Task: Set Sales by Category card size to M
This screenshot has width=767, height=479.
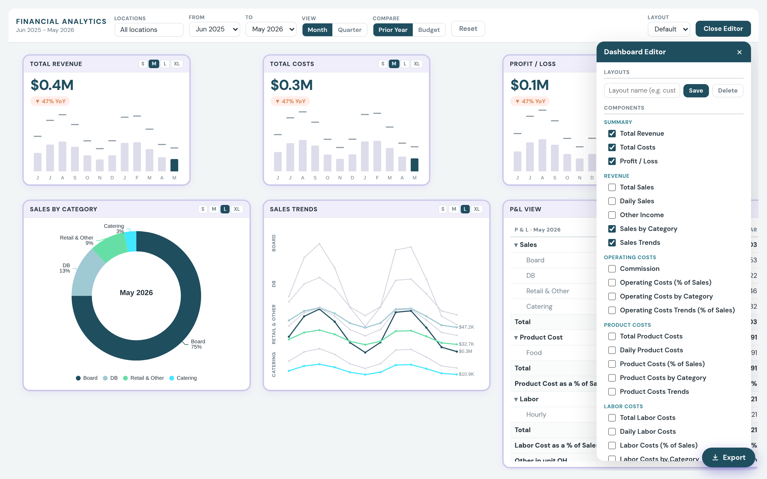Action: (214, 209)
